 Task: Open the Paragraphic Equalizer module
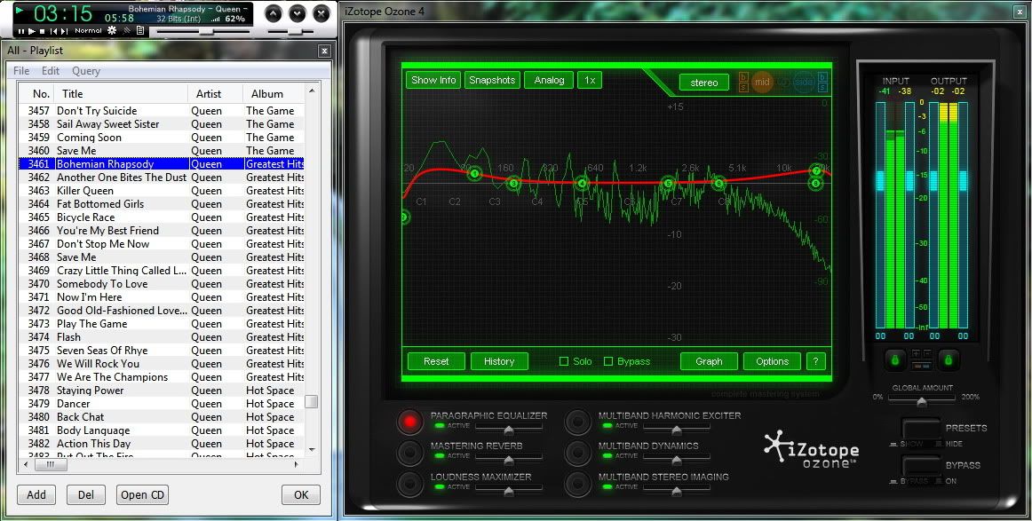pos(409,422)
